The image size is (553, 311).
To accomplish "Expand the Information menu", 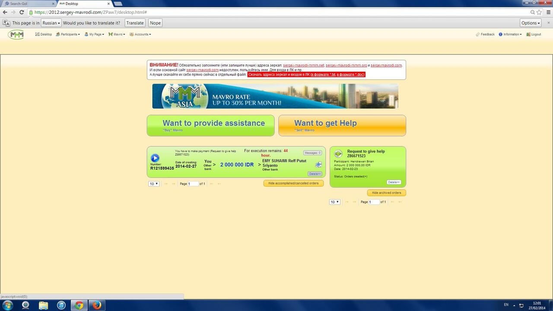I will [x=510, y=34].
